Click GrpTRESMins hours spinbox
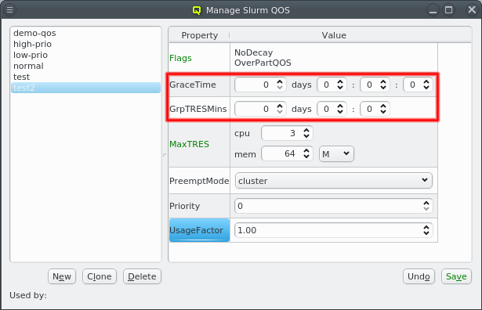Screen dimensions: 482x310 point(332,109)
